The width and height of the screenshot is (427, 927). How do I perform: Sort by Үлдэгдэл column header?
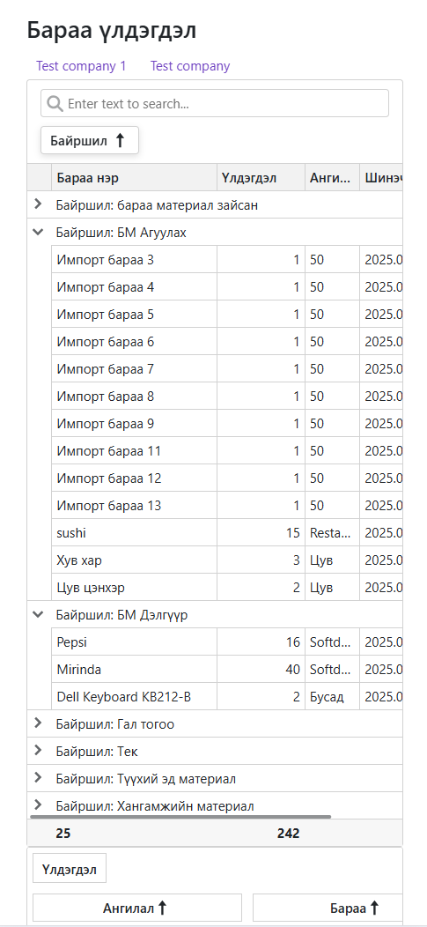point(261,177)
